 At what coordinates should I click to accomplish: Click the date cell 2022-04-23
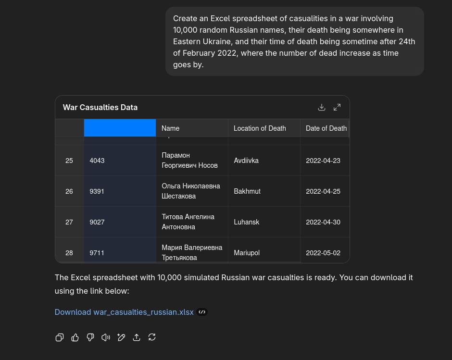click(323, 161)
